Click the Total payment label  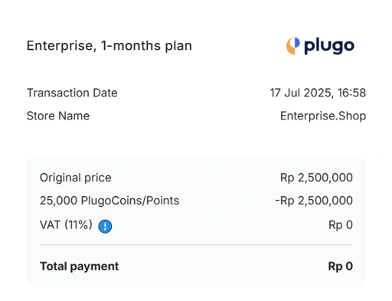[80, 267]
